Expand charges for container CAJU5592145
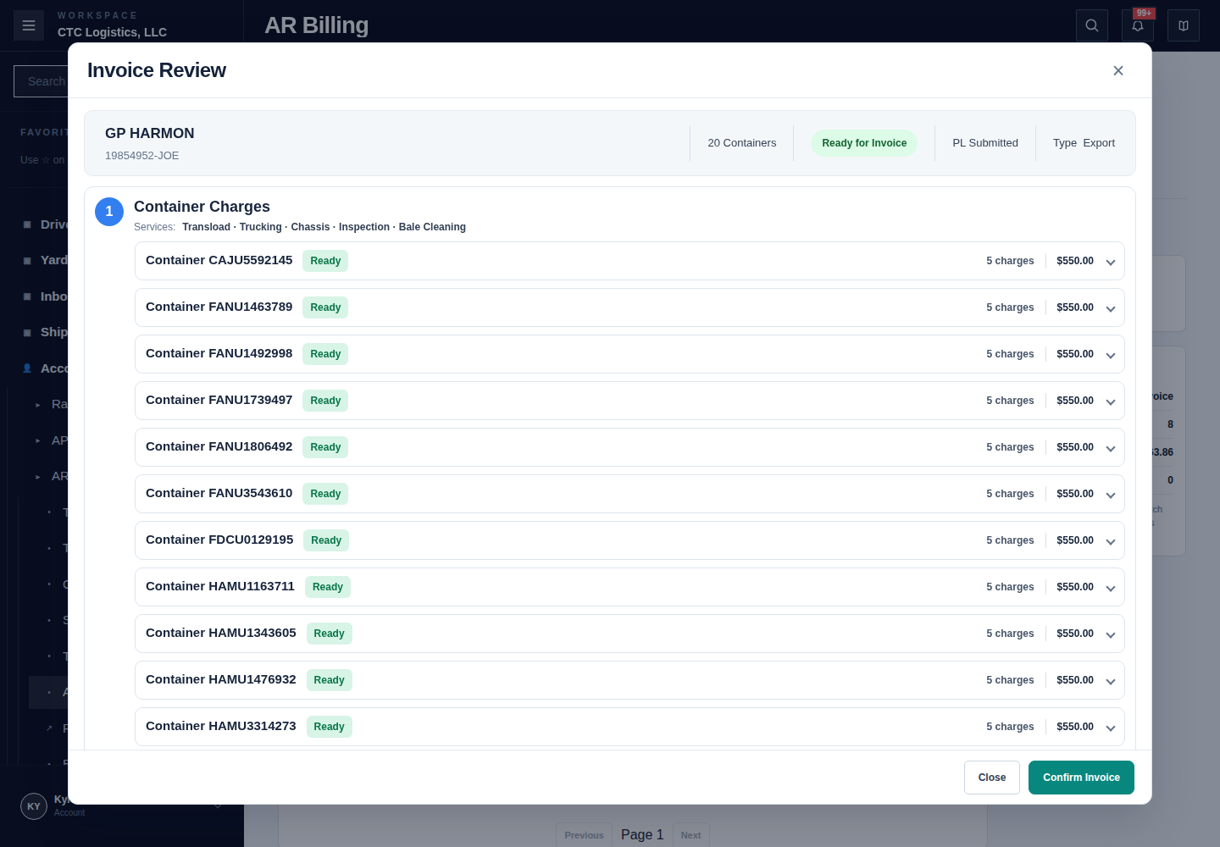 coord(1111,262)
